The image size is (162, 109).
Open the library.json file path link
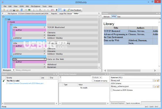point(25,83)
